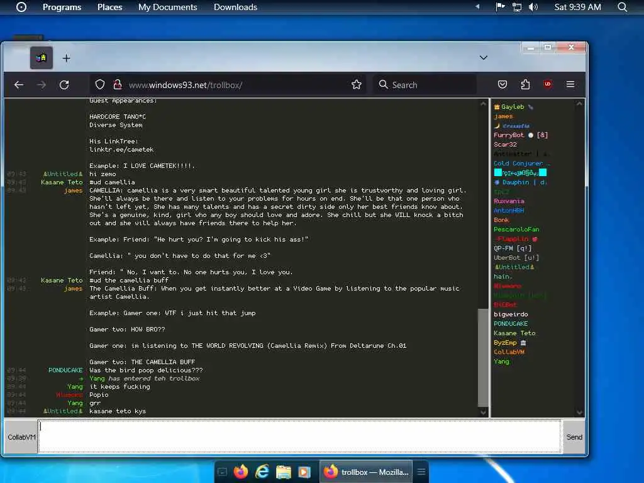This screenshot has height=483, width=644.
Task: Select CollabVM in the user list
Action: (x=509, y=352)
